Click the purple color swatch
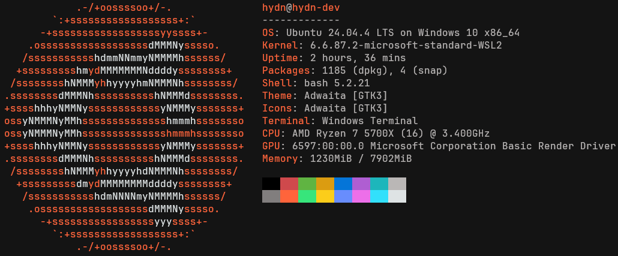This screenshot has height=256, width=618. tap(361, 183)
